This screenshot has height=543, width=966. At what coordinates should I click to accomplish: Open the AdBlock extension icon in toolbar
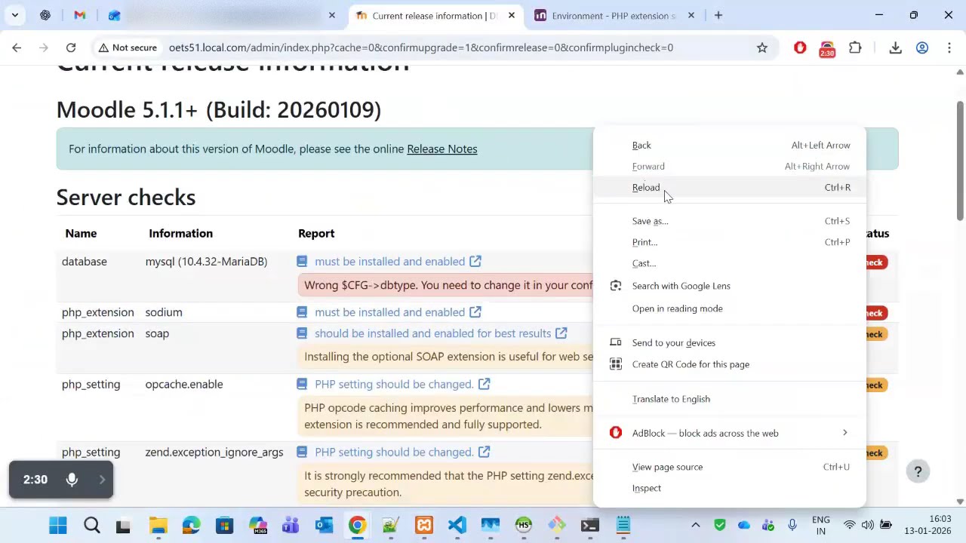point(800,48)
